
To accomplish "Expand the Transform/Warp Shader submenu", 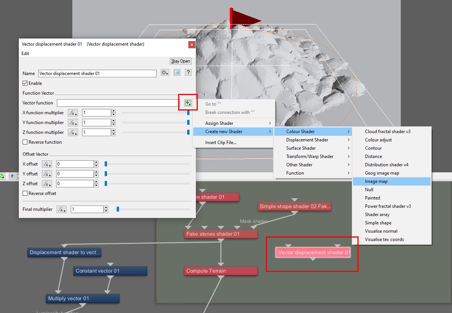I will click(313, 156).
